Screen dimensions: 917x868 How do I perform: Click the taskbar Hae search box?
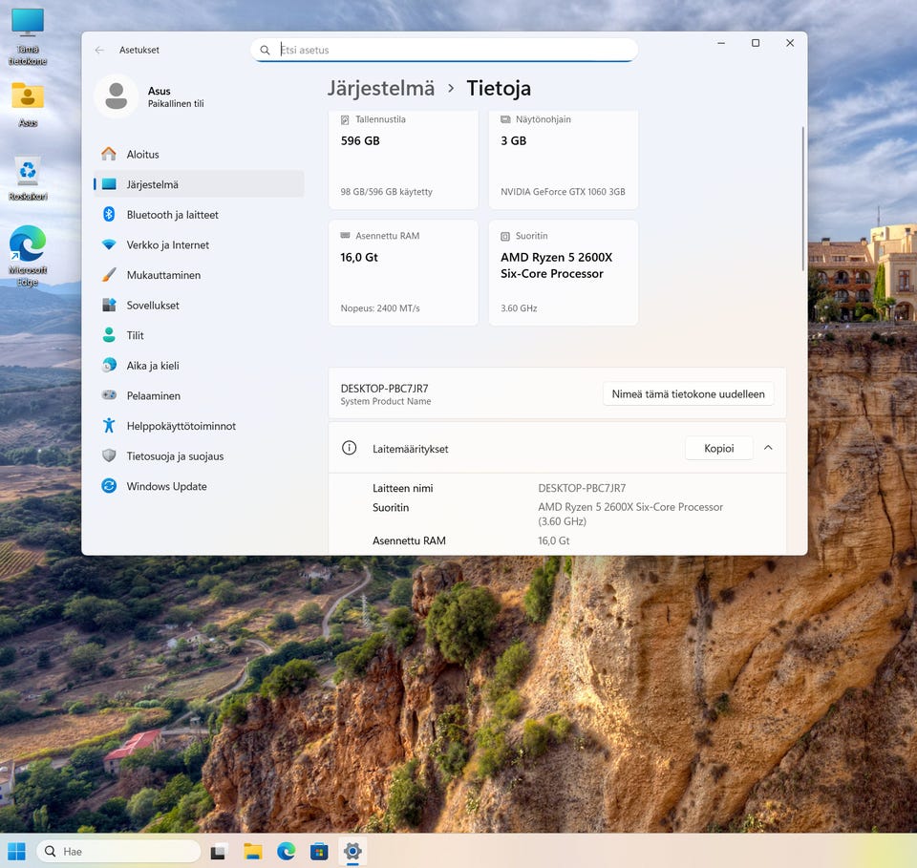[x=118, y=852]
